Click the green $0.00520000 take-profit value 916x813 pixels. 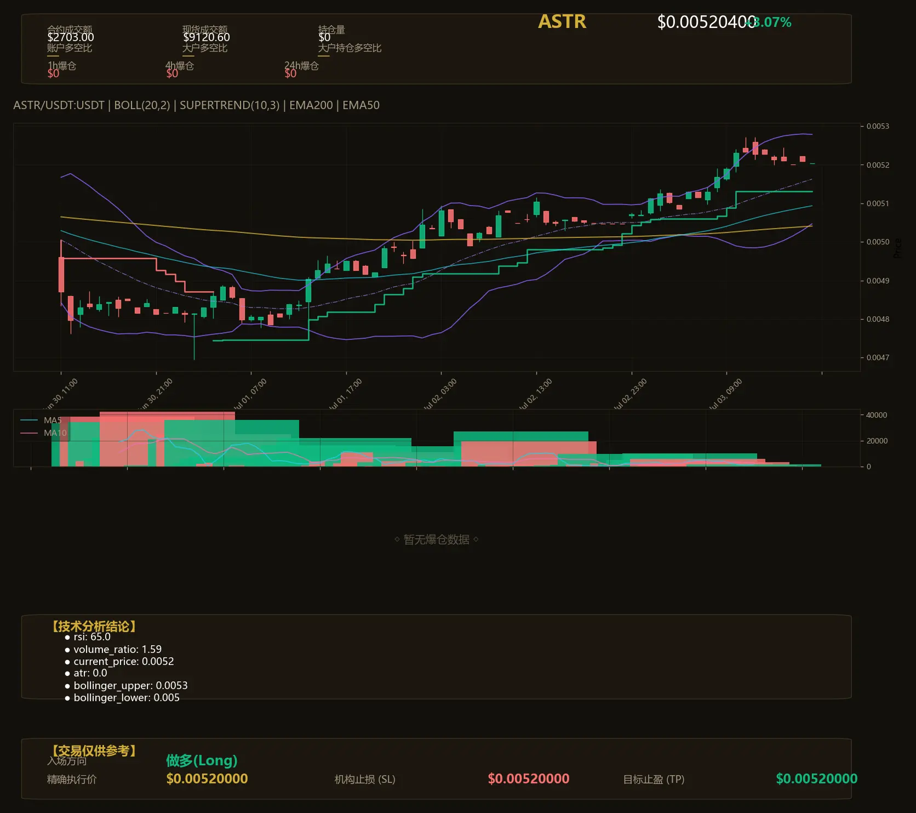point(817,779)
